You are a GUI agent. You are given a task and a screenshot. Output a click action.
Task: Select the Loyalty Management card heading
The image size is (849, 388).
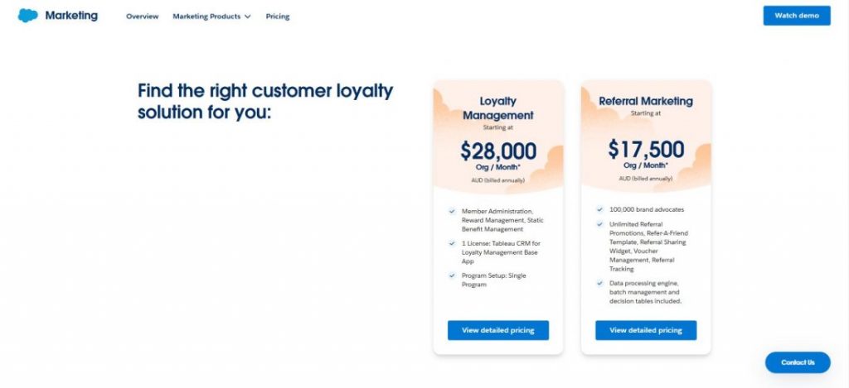tap(498, 108)
